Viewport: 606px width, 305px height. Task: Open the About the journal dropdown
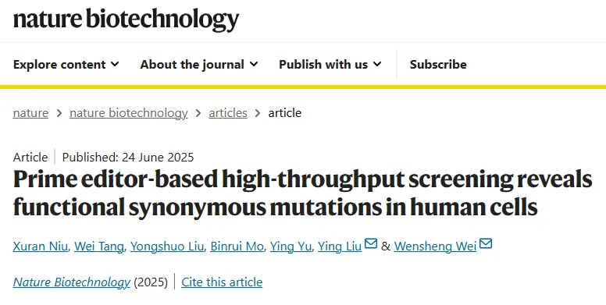(x=198, y=64)
